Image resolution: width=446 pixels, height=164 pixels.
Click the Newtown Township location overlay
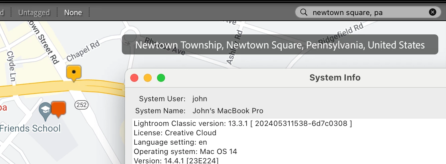[x=280, y=45]
